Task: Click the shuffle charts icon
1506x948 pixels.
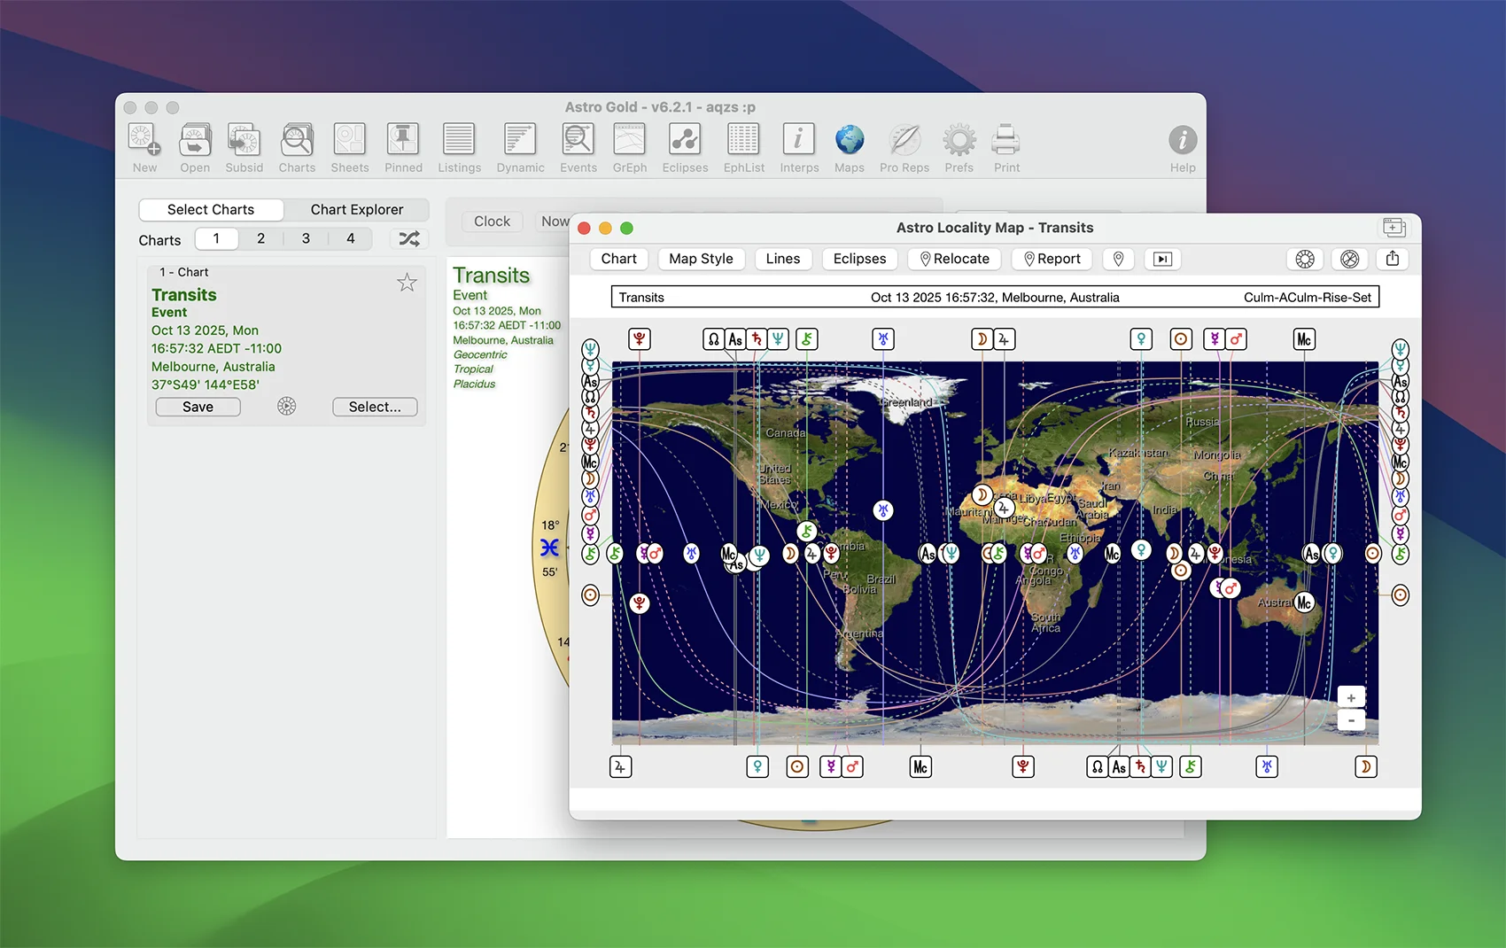Action: coord(409,238)
